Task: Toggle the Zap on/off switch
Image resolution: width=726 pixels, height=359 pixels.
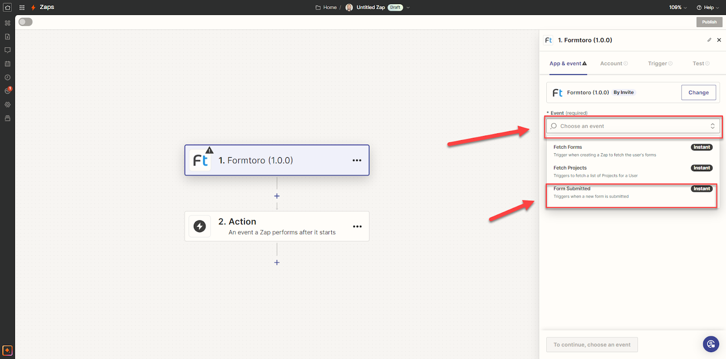Action: coord(25,22)
